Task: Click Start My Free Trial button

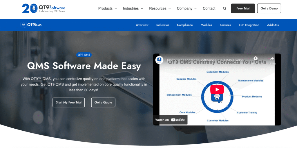Action: 68,102
